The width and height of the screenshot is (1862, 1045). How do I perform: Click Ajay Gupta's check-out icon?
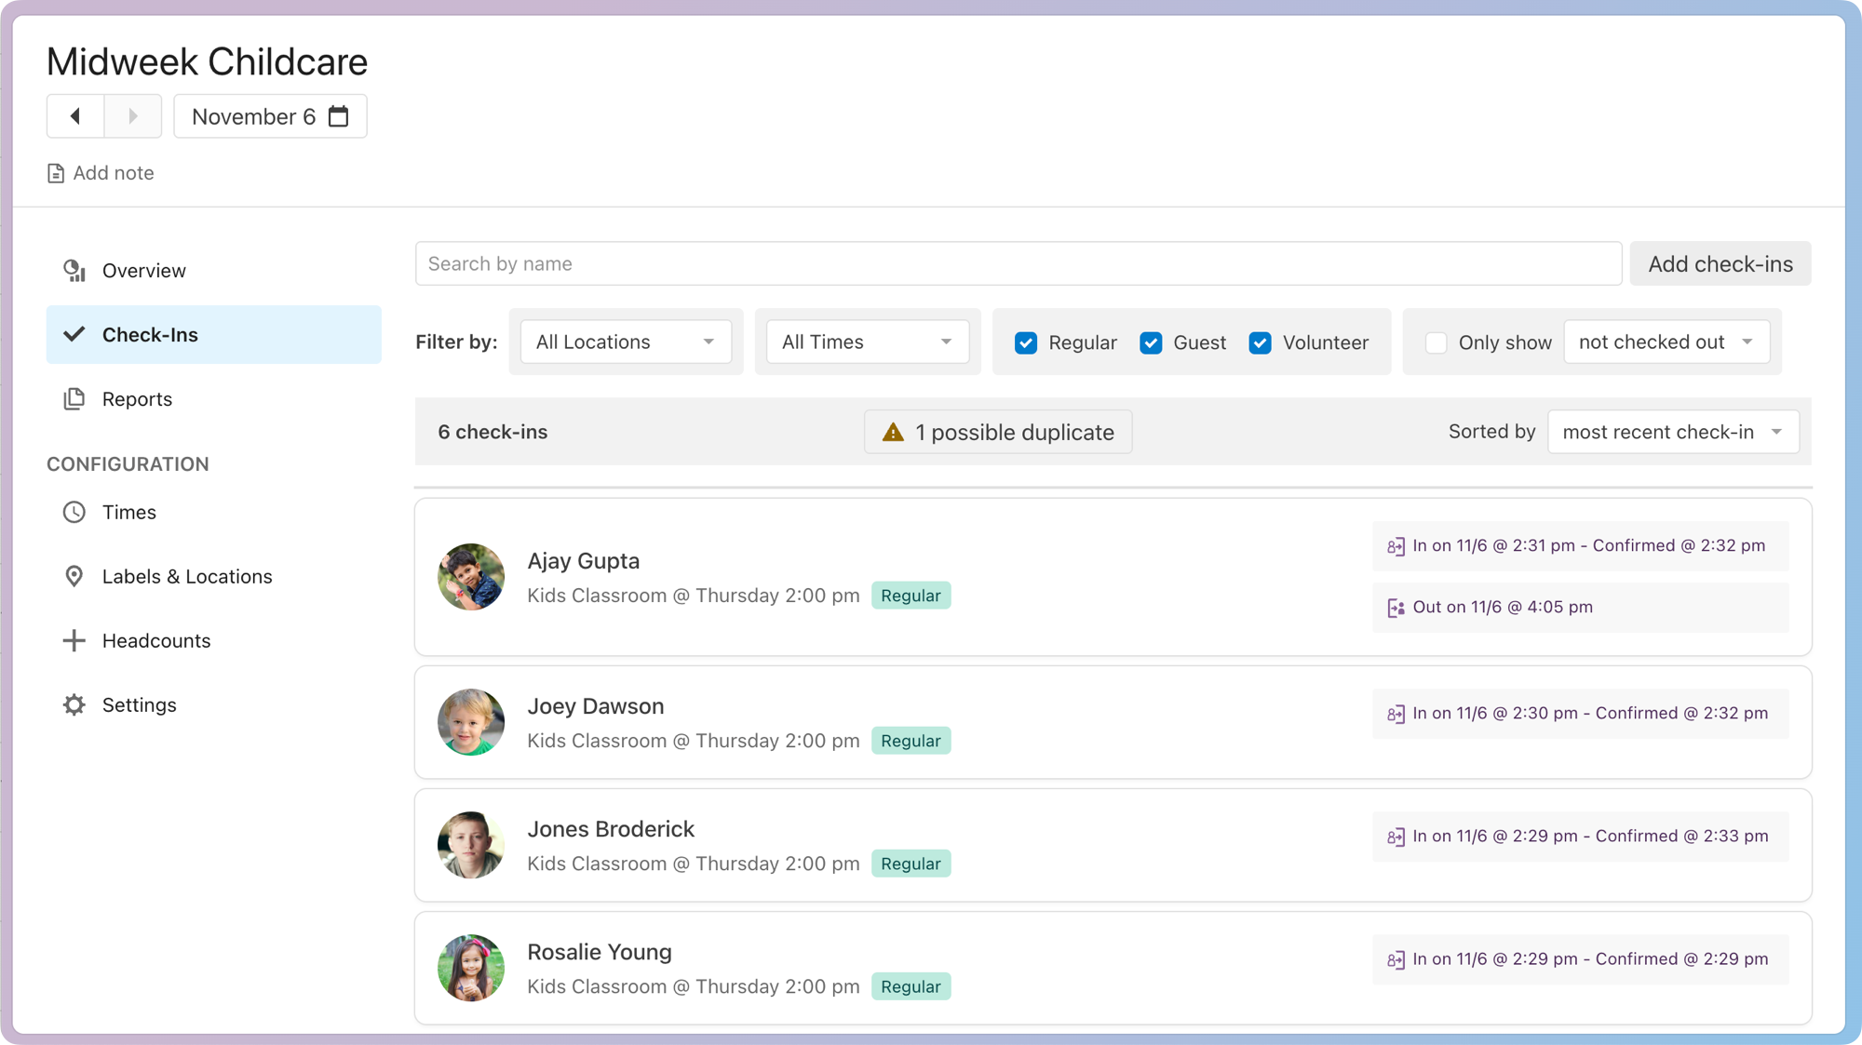(x=1396, y=608)
